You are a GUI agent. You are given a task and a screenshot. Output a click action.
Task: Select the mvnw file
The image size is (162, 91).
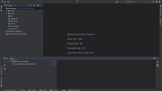click(13, 24)
